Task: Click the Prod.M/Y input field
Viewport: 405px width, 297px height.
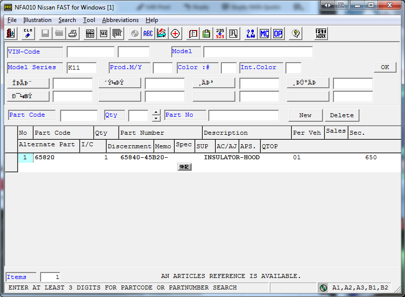Action: click(163, 68)
